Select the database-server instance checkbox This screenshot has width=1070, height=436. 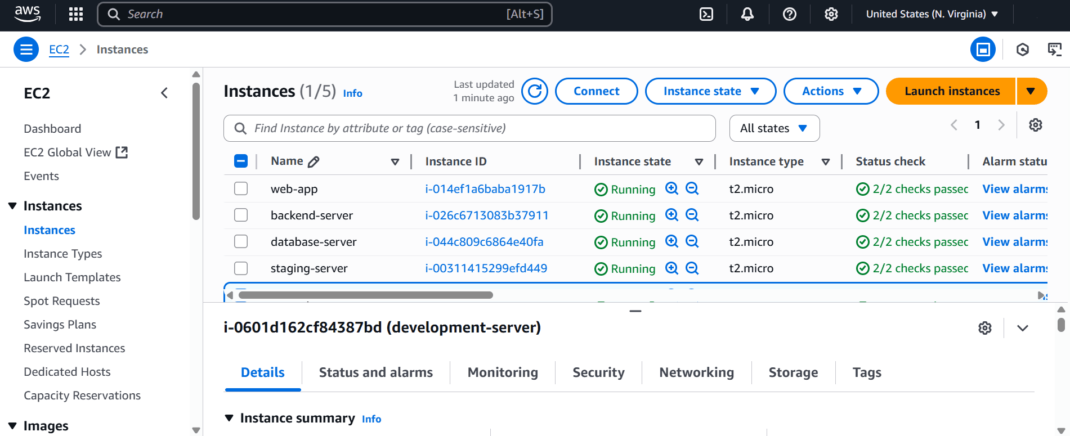coord(241,241)
